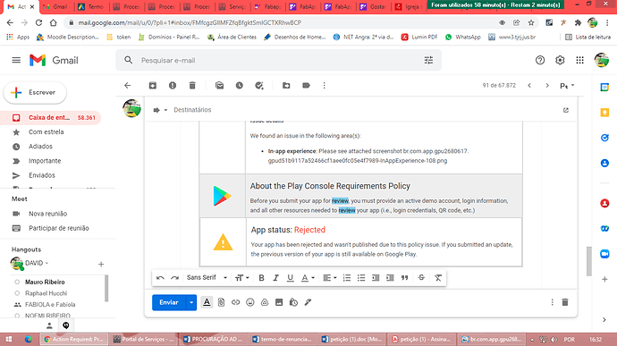This screenshot has height=346, width=617.
Task: Toggle the formatting options bar
Action: pos(207,302)
